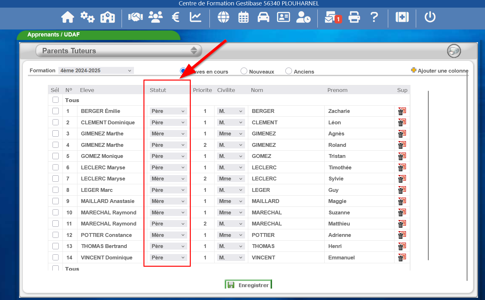Tick the top Tous checkbox
The height and width of the screenshot is (300, 485).
coord(56,100)
